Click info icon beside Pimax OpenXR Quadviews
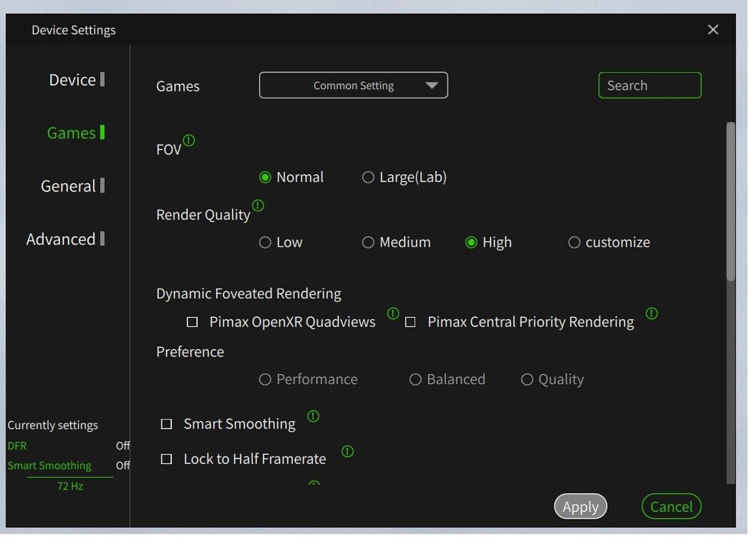 point(393,313)
